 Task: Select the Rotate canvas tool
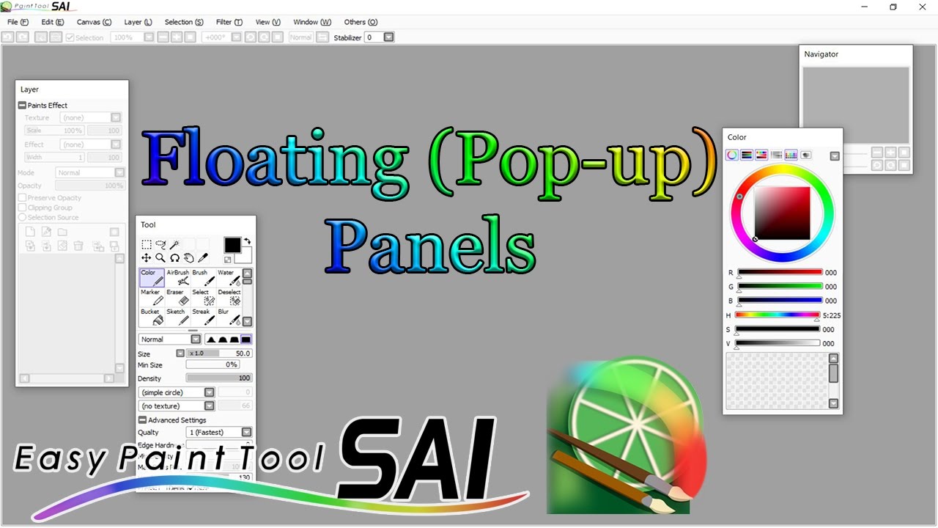[x=174, y=258]
